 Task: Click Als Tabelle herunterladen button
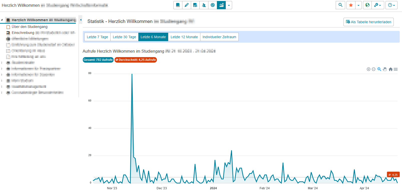point(368,22)
